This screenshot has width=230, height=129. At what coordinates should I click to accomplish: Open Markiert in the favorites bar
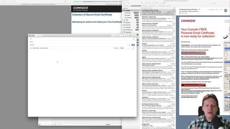click(169, 6)
